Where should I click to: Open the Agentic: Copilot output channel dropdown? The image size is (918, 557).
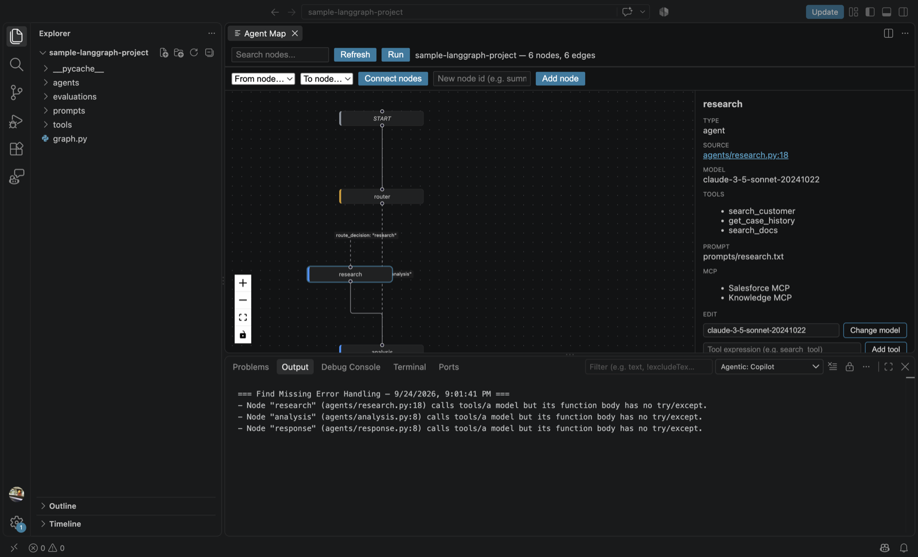pos(769,367)
